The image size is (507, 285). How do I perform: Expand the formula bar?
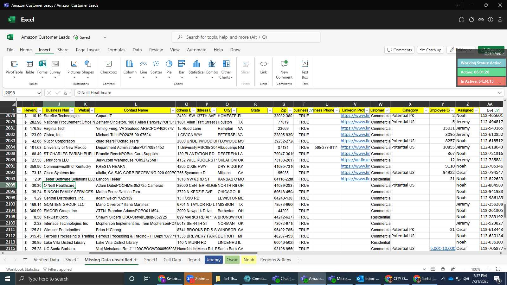tap(500, 93)
